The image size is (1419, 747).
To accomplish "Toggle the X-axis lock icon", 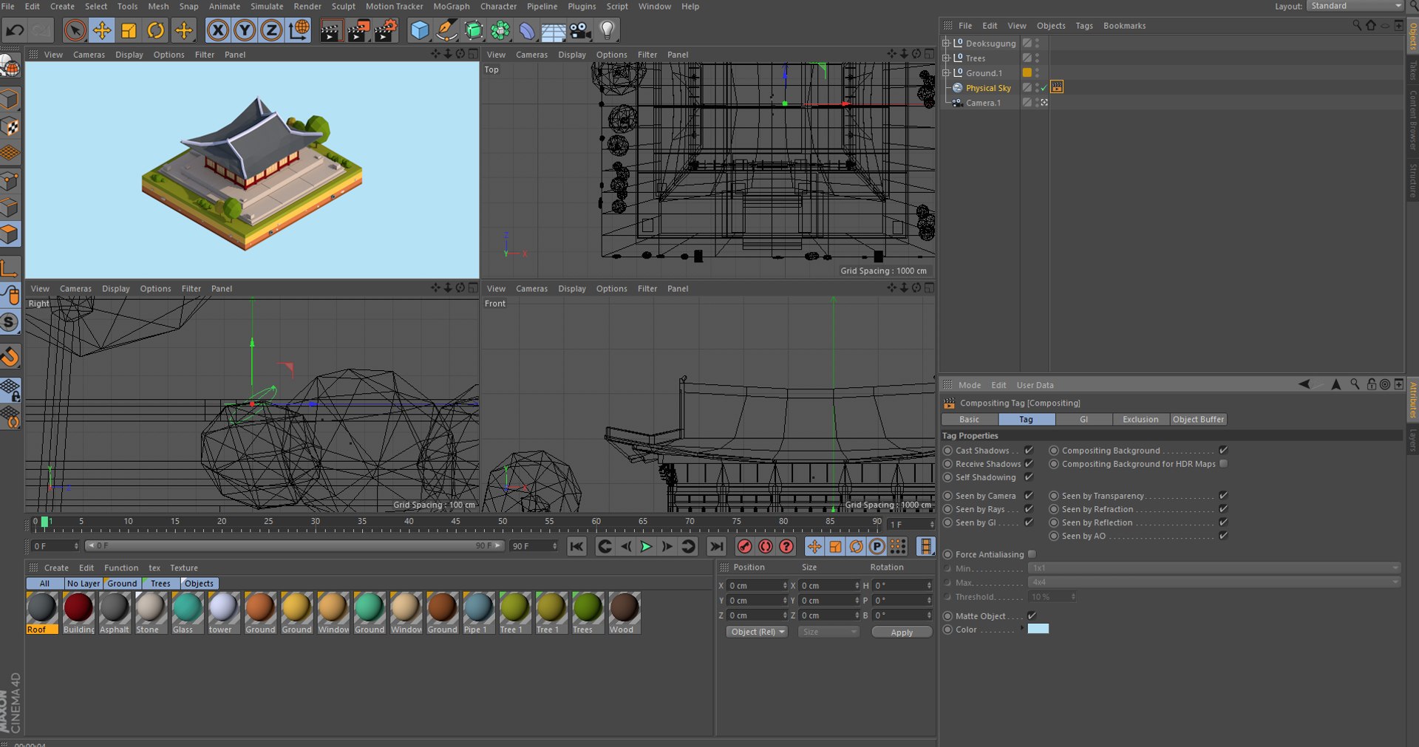I will [x=217, y=30].
